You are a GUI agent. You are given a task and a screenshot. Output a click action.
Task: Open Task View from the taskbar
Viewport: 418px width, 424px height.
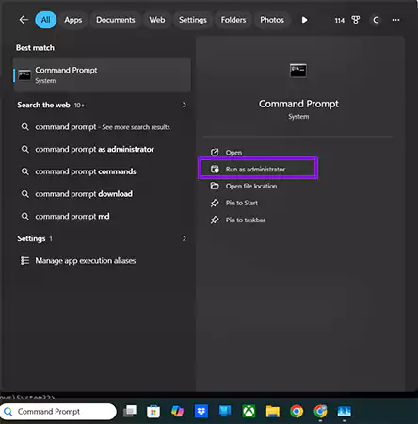coord(130,411)
